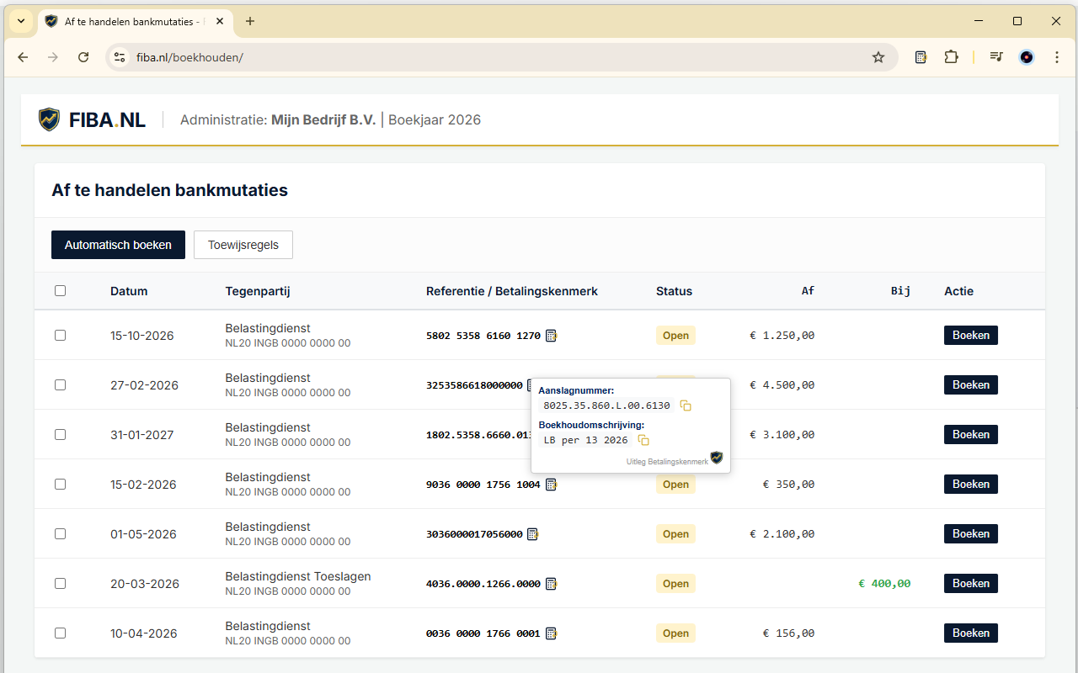Viewport: 1078px width, 673px height.
Task: Expand the tab search dropdown arrow
Action: coord(20,21)
